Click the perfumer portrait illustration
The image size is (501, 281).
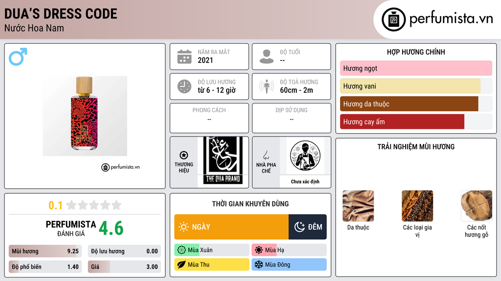(305, 156)
